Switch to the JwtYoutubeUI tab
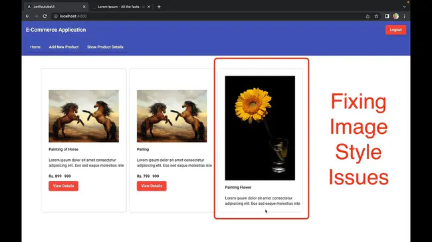The image size is (432, 242). [56, 7]
